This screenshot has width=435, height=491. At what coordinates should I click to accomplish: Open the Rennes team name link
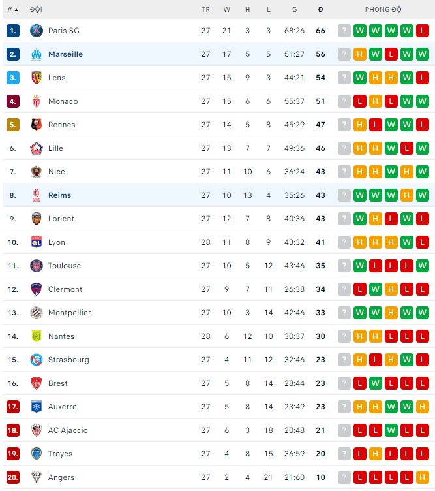point(61,125)
